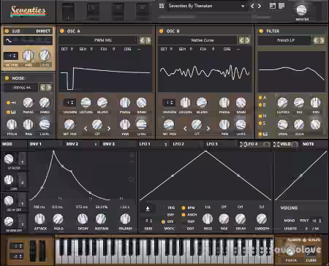Click the first layout view icon beside preset arrows
The height and width of the screenshot is (266, 329).
click(x=273, y=6)
